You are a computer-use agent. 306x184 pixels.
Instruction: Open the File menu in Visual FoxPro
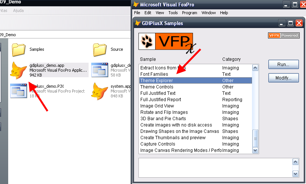pos(137,13)
